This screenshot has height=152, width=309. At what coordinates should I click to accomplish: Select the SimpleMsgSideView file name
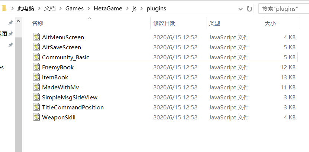(70, 98)
